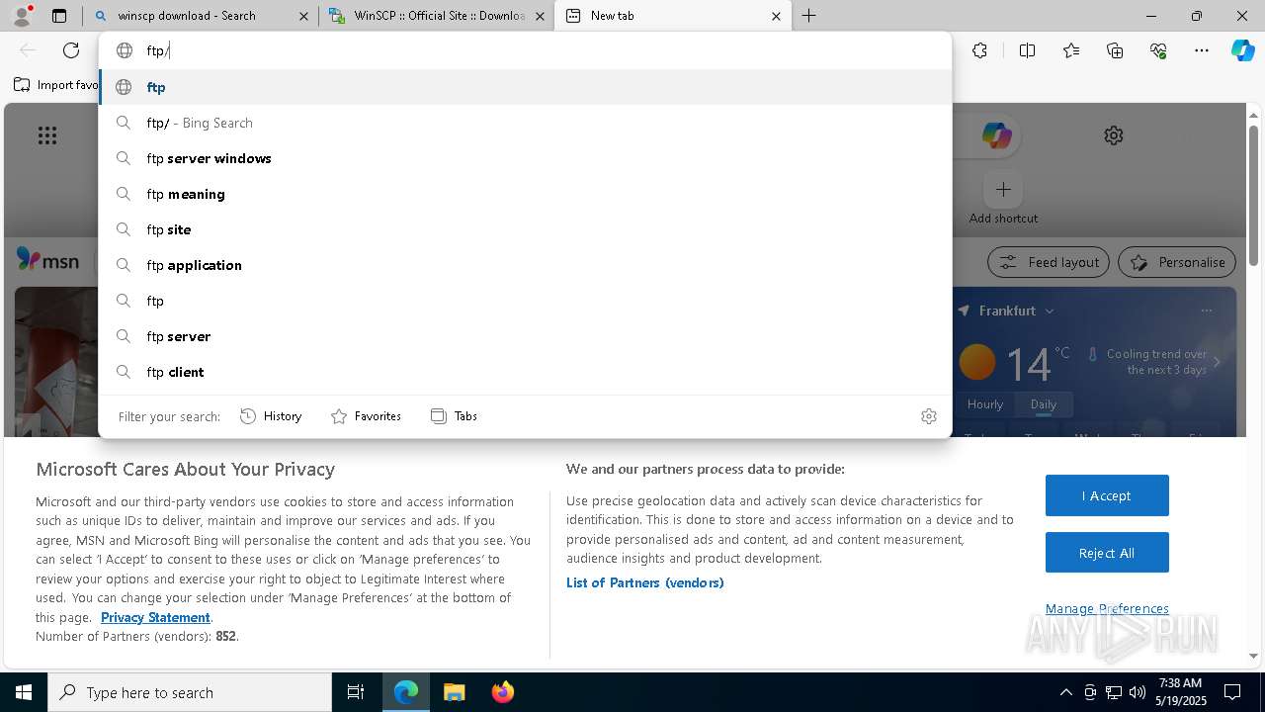Open Copilot icon in toolbar
Screen dimensions: 1265x712
(1242, 50)
